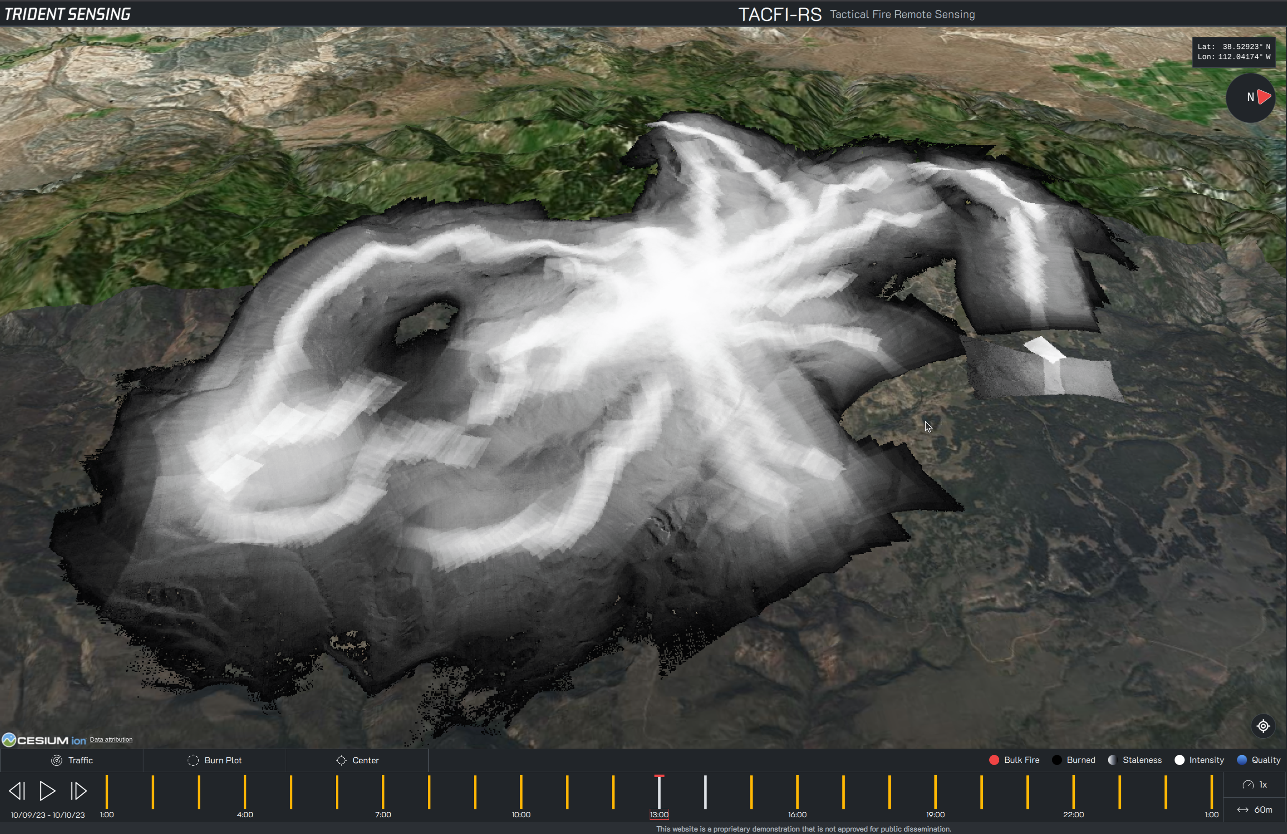Viewport: 1287px width, 834px height.
Task: Click the 10/09/23 - 10/10/23 date range
Action: tap(48, 814)
